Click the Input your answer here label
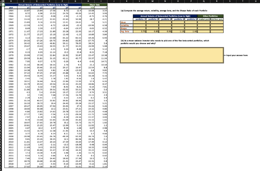 [236, 55]
